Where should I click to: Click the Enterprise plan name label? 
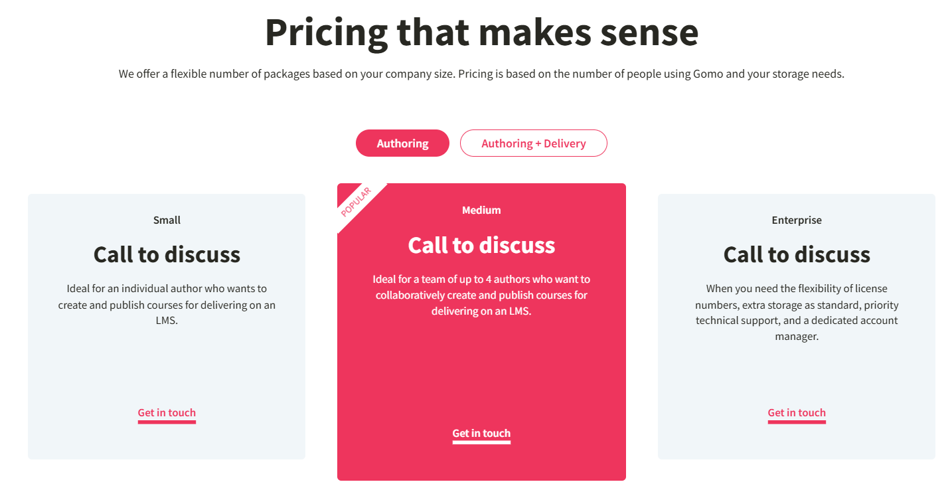[x=797, y=220]
